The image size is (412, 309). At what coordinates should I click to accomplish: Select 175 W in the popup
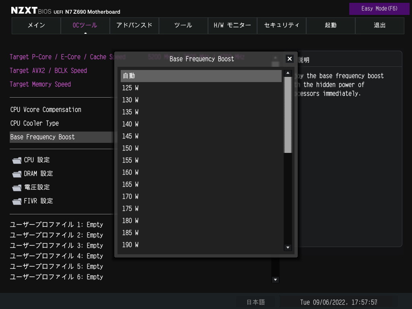pos(201,209)
